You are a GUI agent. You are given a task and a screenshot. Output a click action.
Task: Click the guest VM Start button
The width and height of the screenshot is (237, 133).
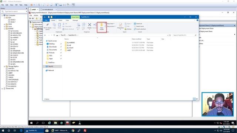pos(31,123)
